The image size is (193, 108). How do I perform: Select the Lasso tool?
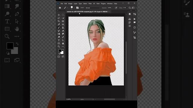pos(59,18)
